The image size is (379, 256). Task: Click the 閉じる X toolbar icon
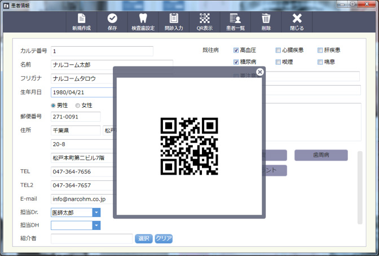click(x=297, y=22)
